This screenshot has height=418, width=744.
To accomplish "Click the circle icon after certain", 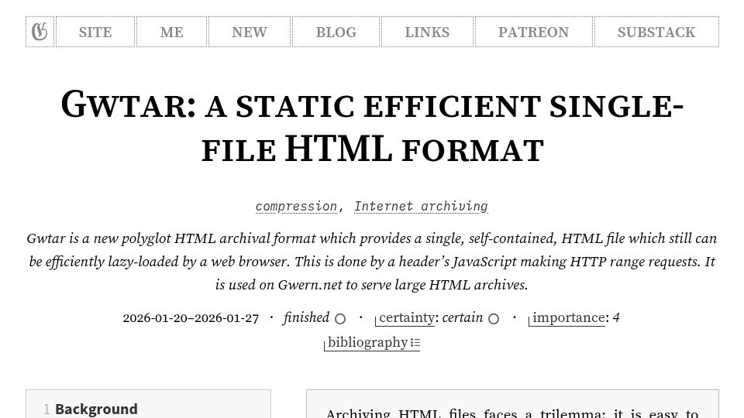I will 494,319.
